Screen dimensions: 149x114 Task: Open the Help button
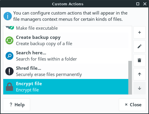pos(17,104)
